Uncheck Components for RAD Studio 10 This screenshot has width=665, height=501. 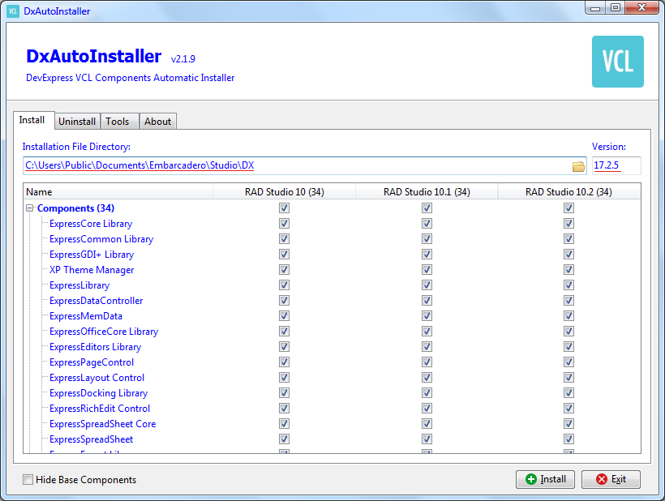284,208
